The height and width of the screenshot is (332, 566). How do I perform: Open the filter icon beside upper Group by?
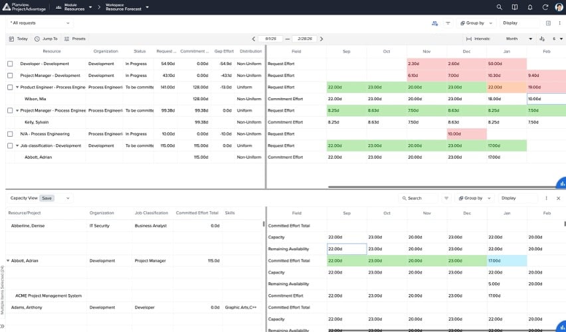[x=448, y=23]
